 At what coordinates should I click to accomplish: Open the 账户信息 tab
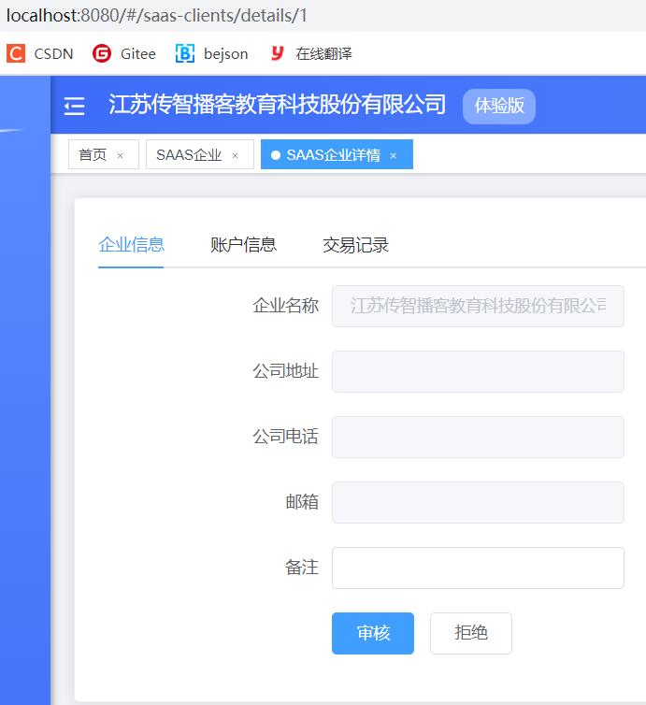pos(243,245)
